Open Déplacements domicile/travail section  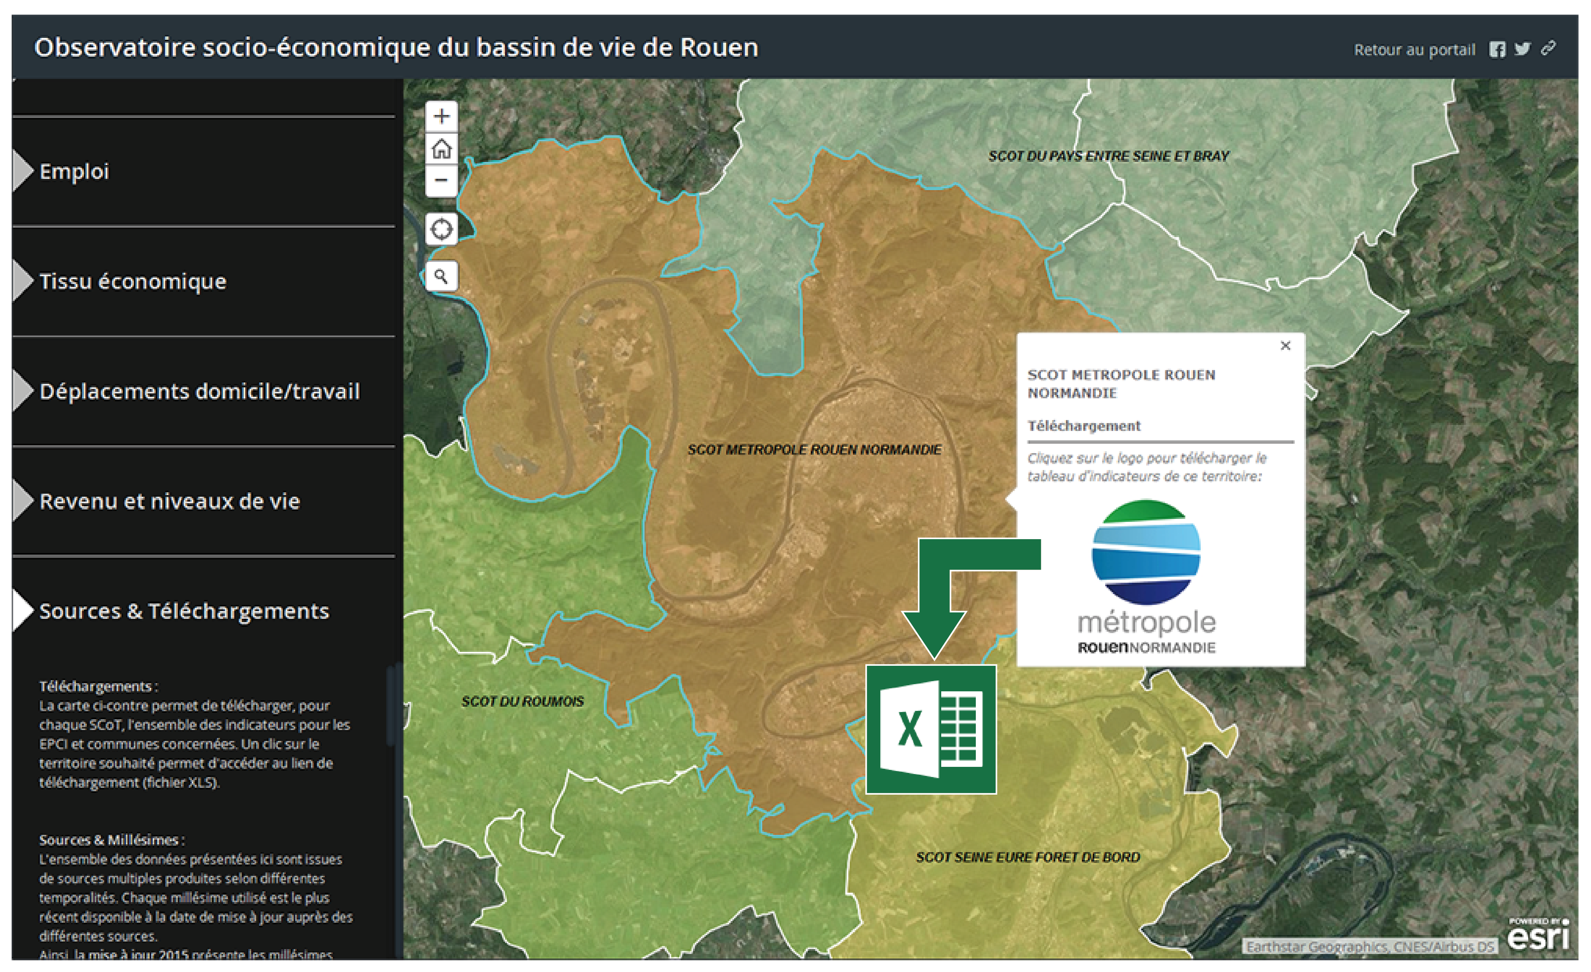(203, 391)
